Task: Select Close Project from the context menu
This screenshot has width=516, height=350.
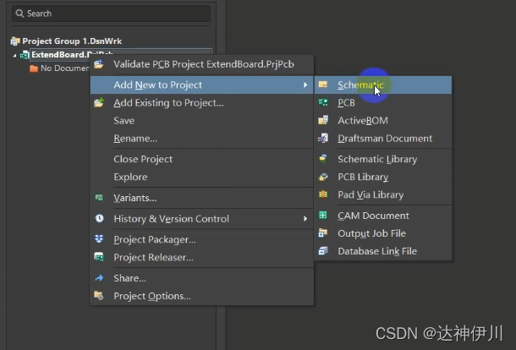Action: click(143, 159)
